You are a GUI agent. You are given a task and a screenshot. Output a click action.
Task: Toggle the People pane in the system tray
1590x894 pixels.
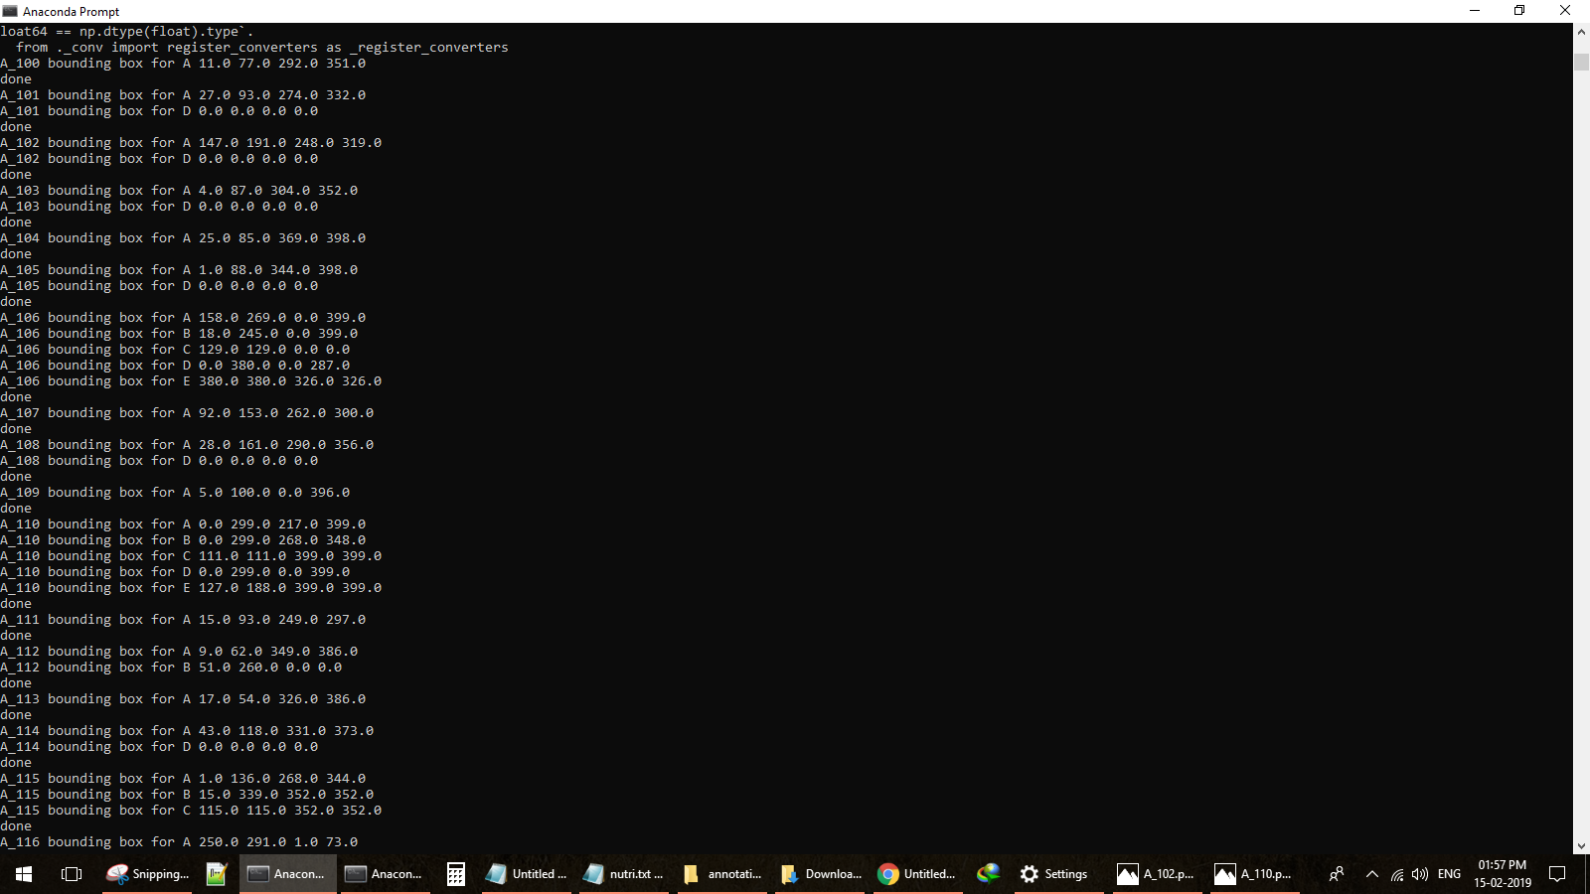coord(1337,874)
